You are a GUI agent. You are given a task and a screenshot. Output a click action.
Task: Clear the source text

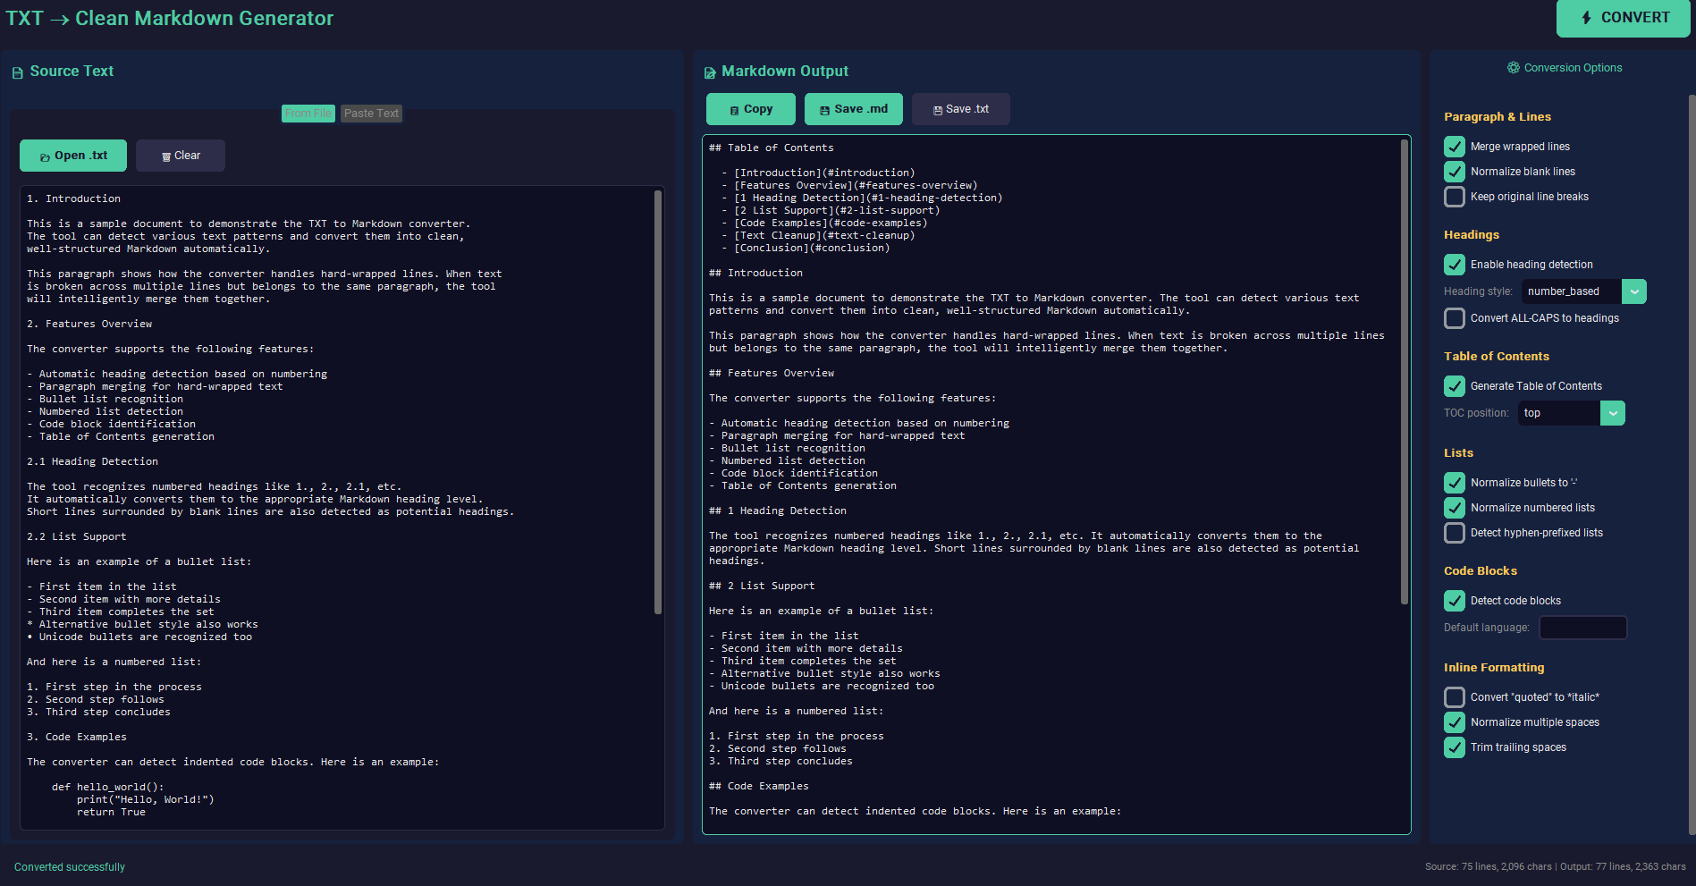[181, 156]
